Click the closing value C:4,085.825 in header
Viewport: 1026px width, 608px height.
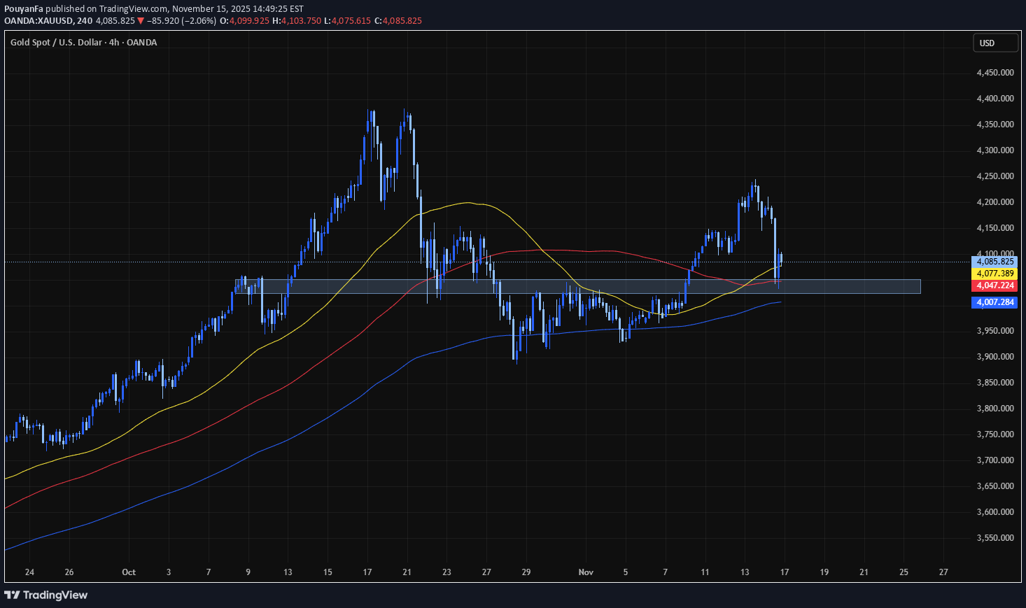398,21
